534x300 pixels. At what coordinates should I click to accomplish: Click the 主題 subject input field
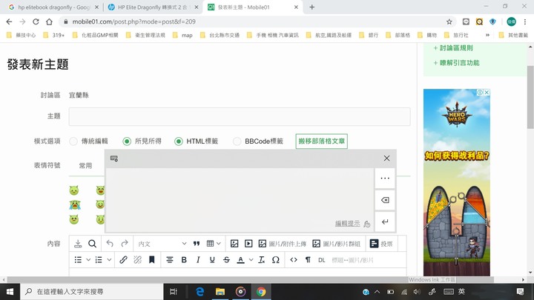(x=240, y=116)
